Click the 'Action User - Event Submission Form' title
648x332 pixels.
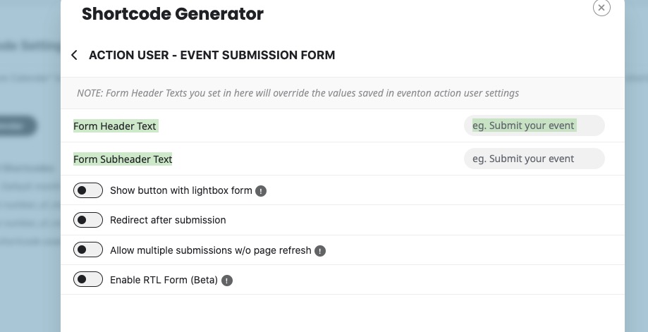pos(212,55)
